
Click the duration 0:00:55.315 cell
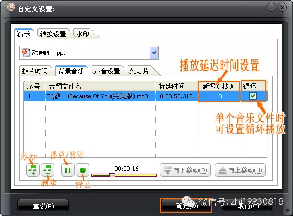(x=176, y=96)
